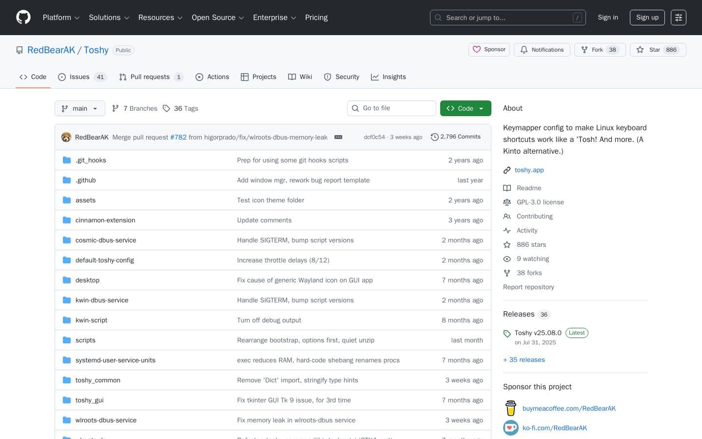The width and height of the screenshot is (702, 439).
Task: Switch to the Issues tab
Action: point(79,77)
